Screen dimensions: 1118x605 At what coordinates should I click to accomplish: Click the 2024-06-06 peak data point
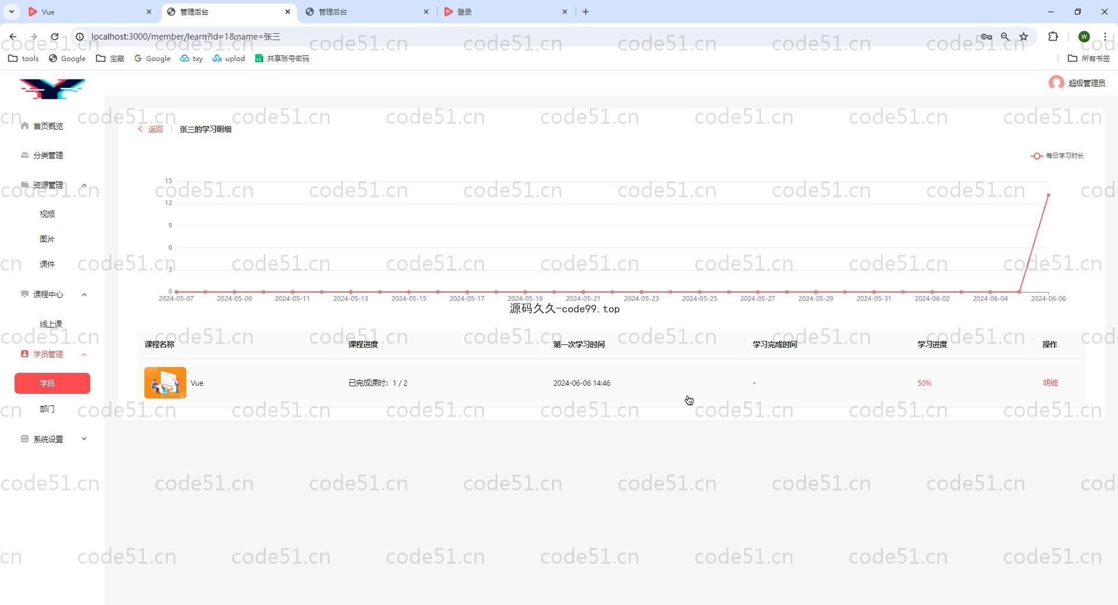(x=1048, y=195)
